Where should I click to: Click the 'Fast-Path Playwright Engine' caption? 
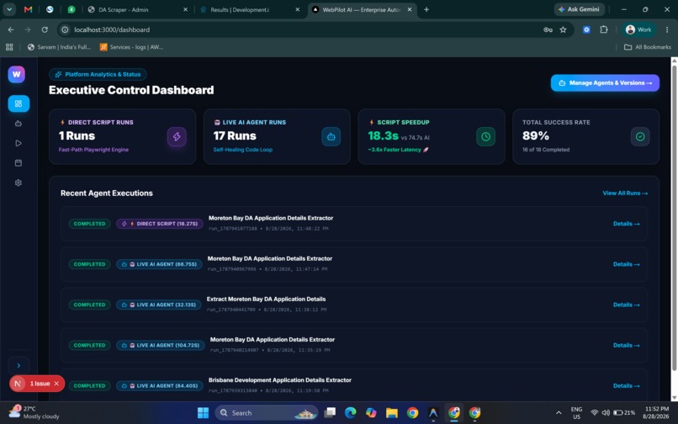94,150
